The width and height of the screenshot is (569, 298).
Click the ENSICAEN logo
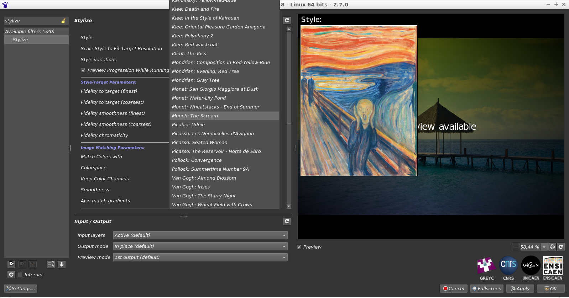click(553, 268)
